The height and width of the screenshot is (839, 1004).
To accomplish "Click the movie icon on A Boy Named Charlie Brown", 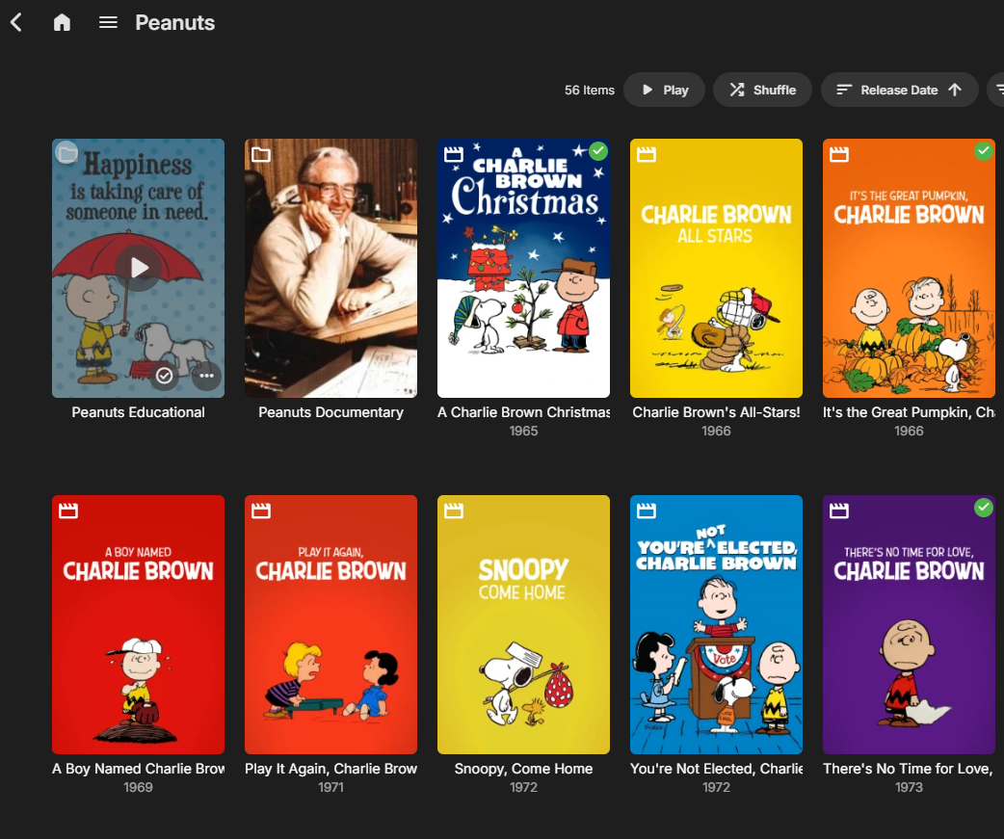I will click(67, 511).
